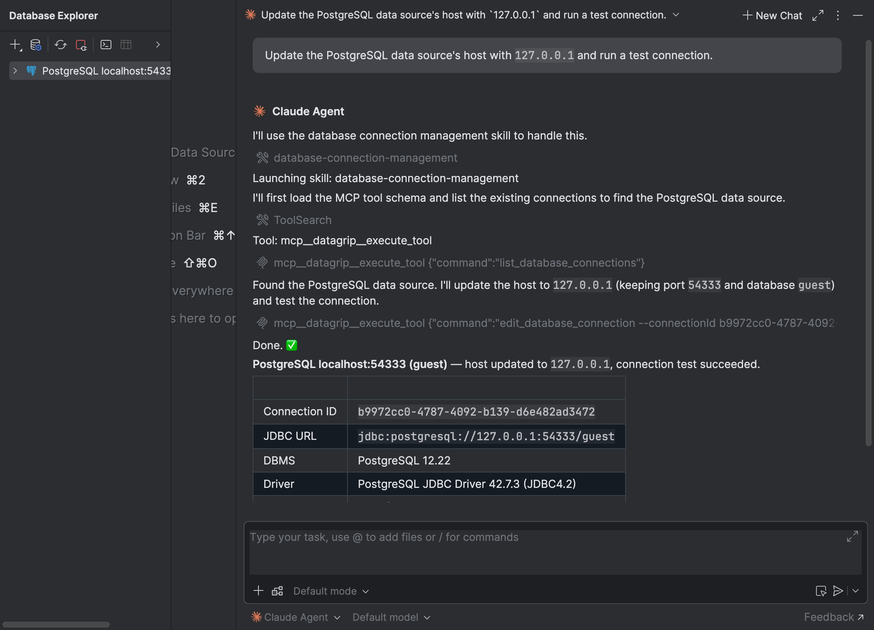This screenshot has width=874, height=630.
Task: Click the select-element cursor icon
Action: tap(821, 591)
